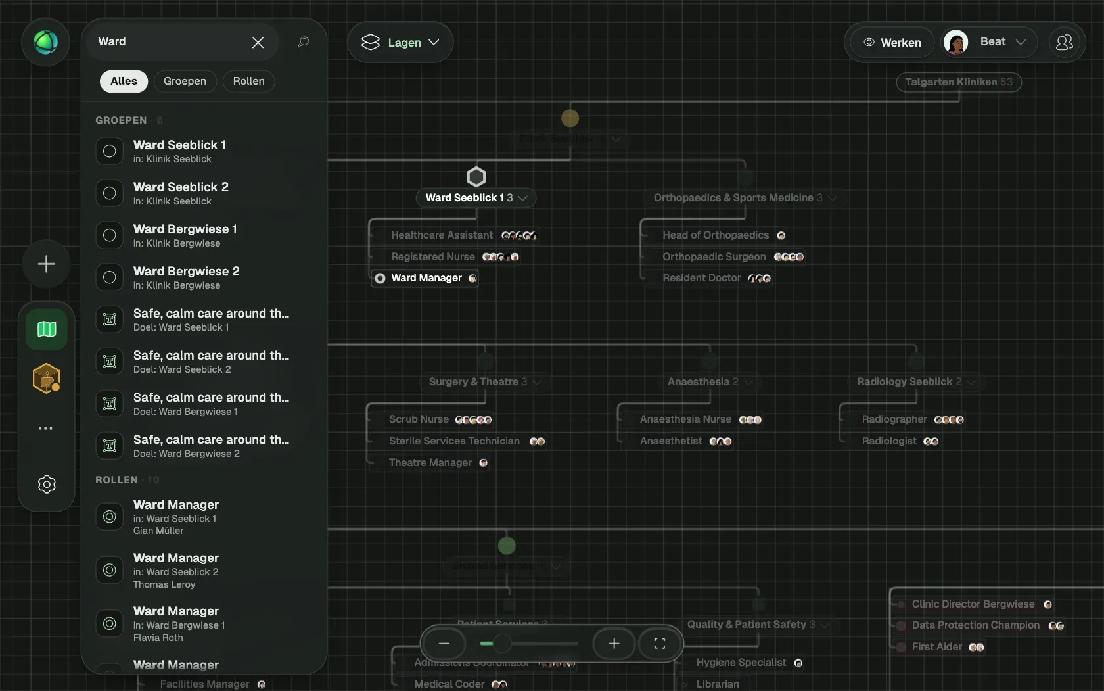
Task: Click the yellow Klinik Seeblick circle node
Action: pyautogui.click(x=570, y=118)
